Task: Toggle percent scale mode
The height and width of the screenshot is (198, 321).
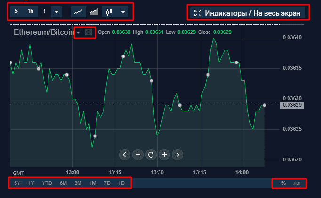Action: 283,183
